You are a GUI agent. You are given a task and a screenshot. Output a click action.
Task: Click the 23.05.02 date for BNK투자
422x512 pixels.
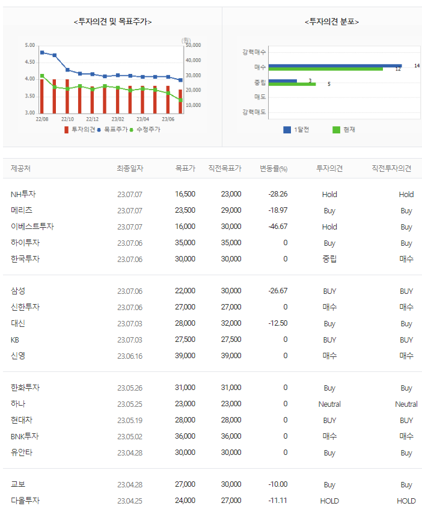click(130, 437)
